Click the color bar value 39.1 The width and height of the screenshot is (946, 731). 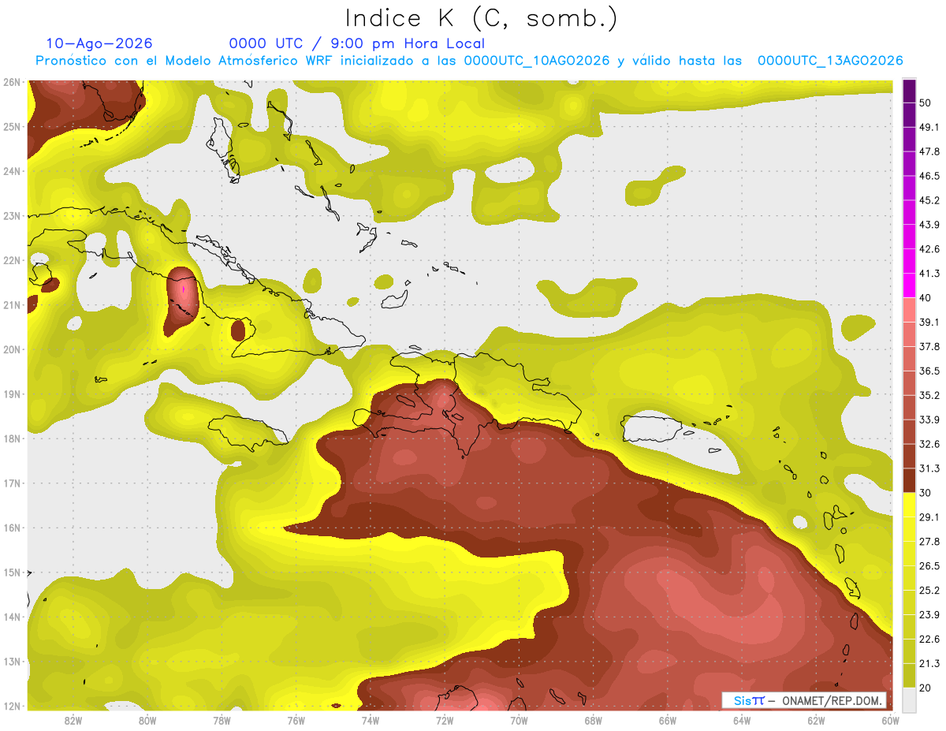click(x=929, y=323)
